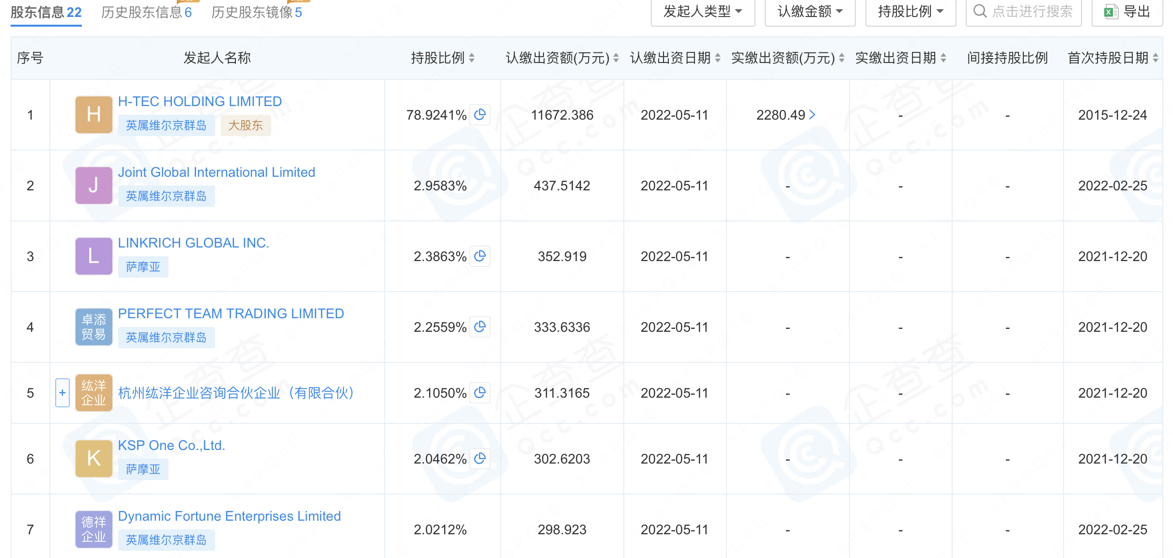Open KSP One Co.,Ltd. link

(x=172, y=445)
